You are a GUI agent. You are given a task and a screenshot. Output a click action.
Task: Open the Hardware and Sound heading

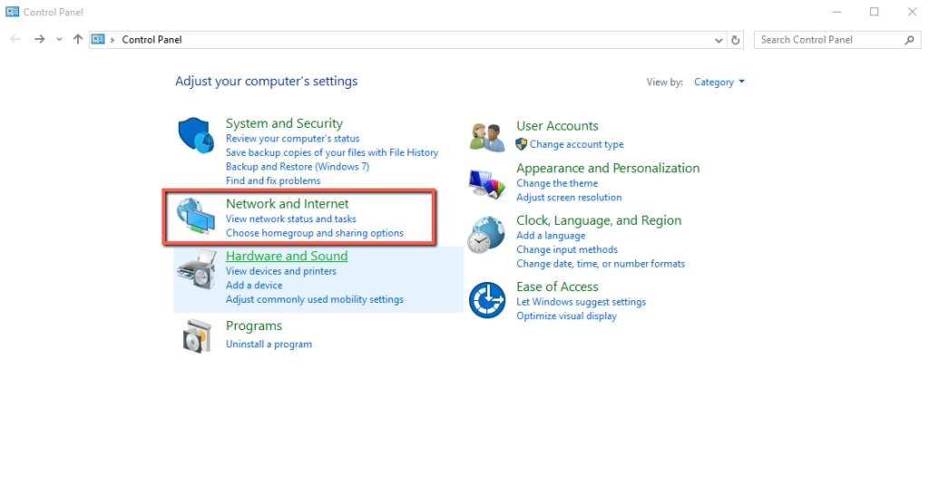286,257
